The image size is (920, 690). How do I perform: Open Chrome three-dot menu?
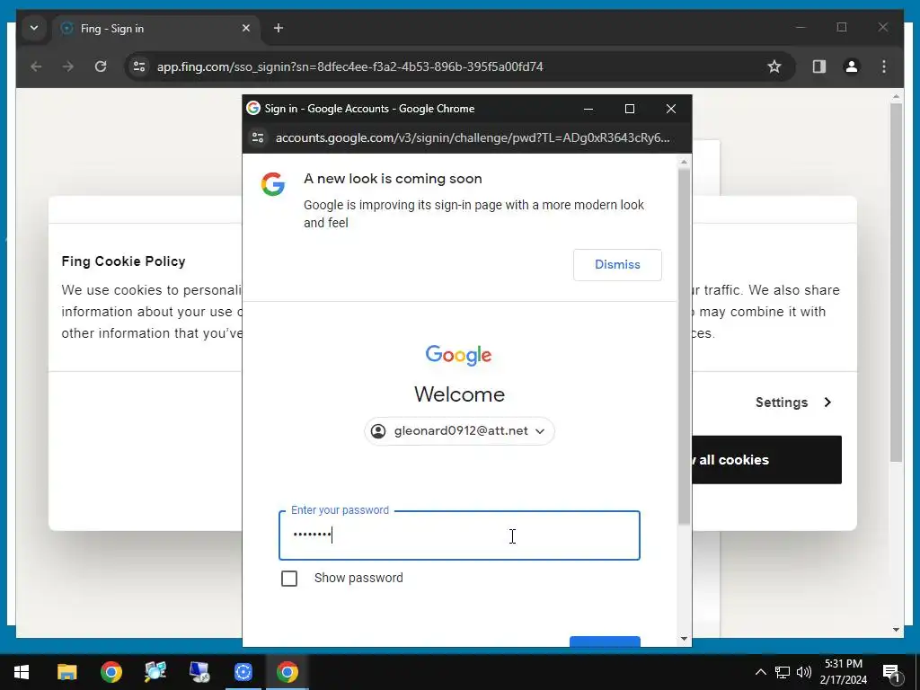tap(884, 66)
